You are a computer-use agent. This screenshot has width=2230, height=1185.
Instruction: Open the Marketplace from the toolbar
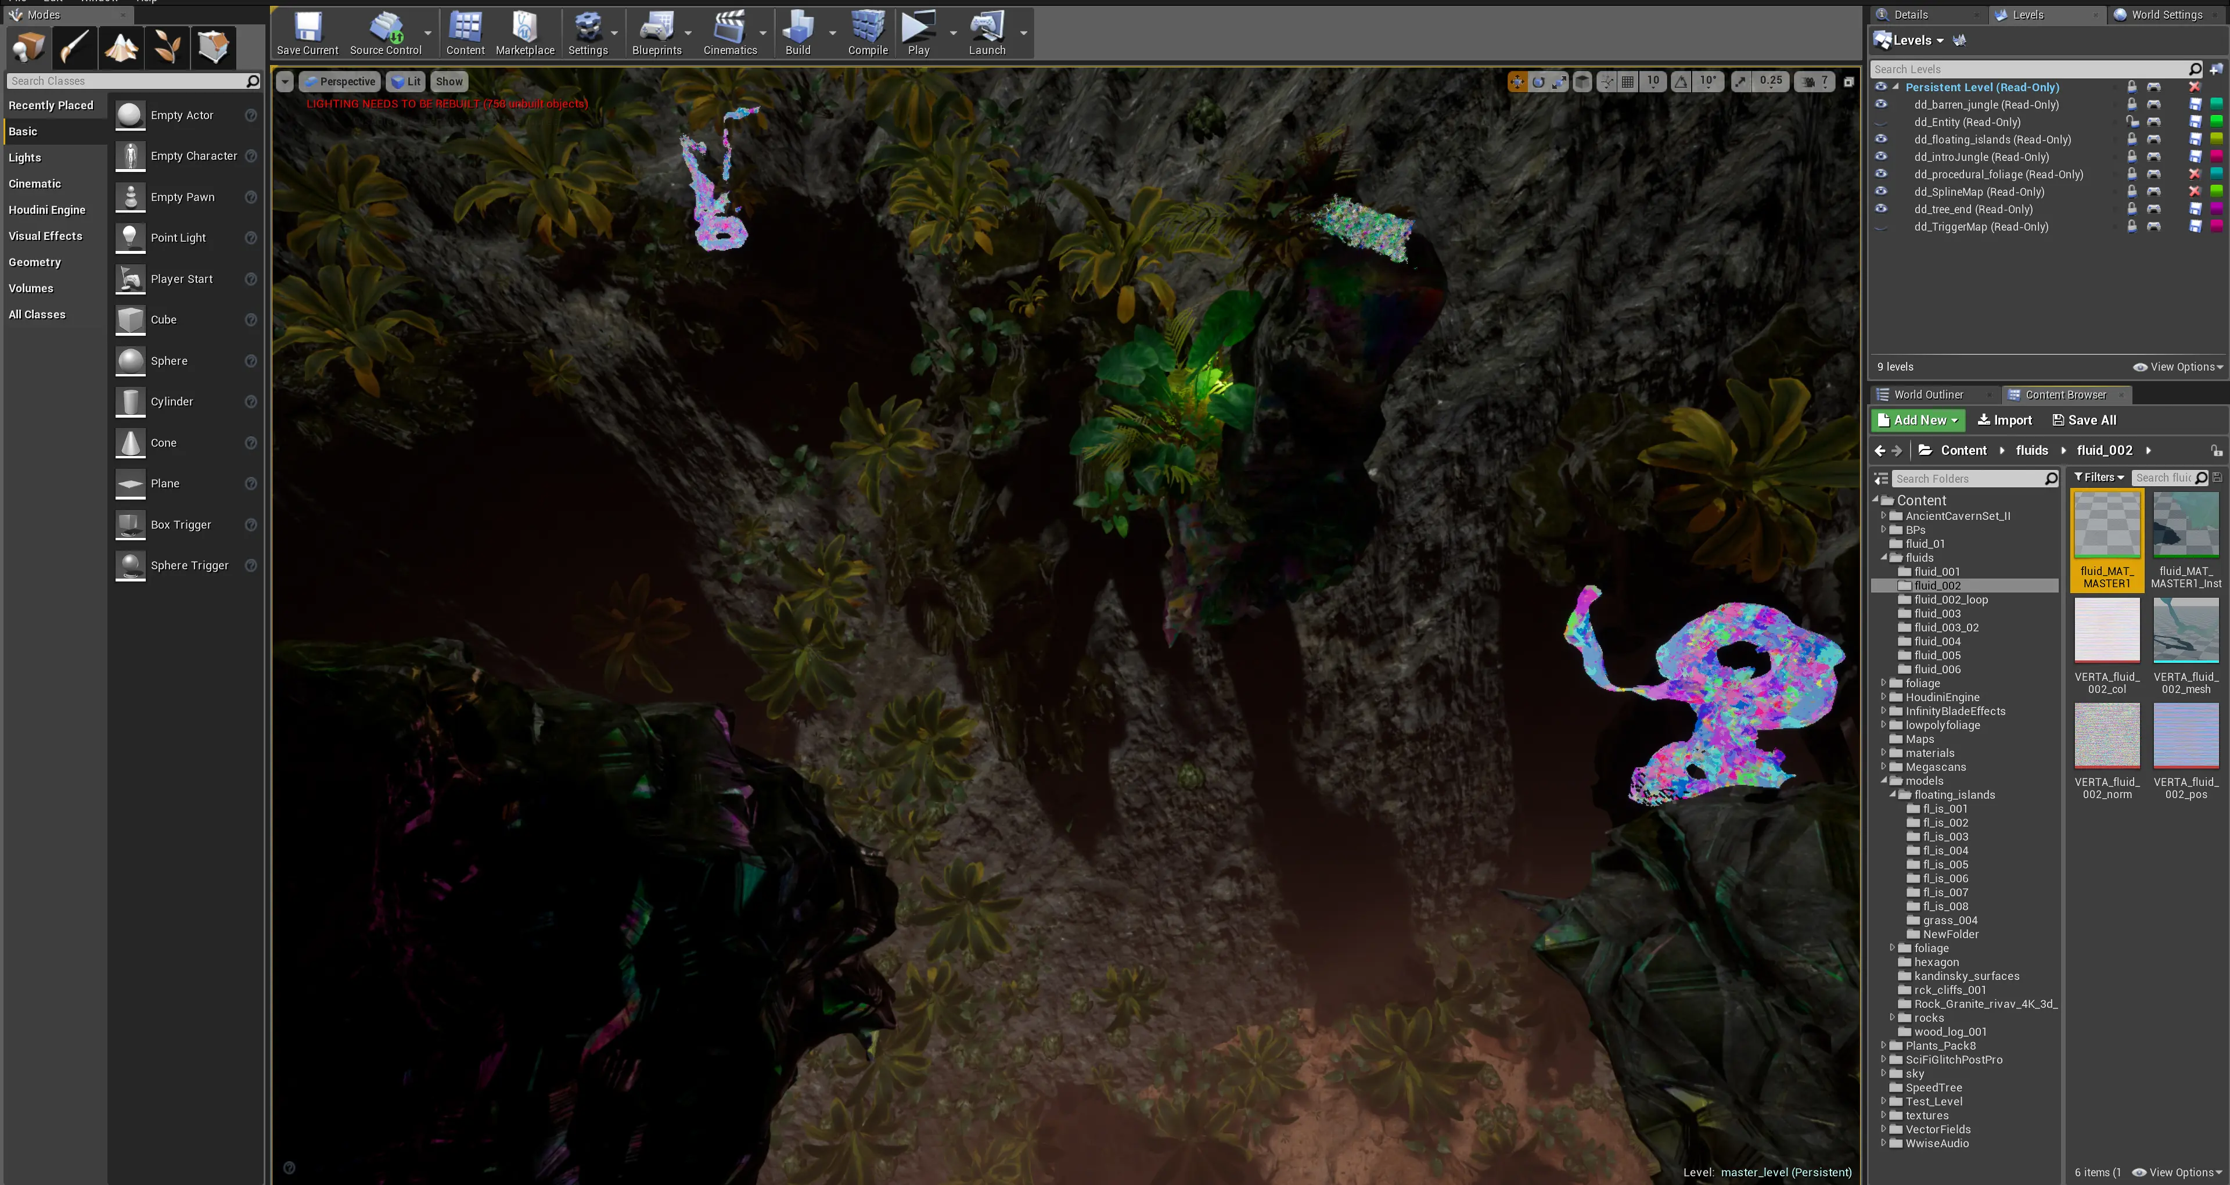(524, 33)
